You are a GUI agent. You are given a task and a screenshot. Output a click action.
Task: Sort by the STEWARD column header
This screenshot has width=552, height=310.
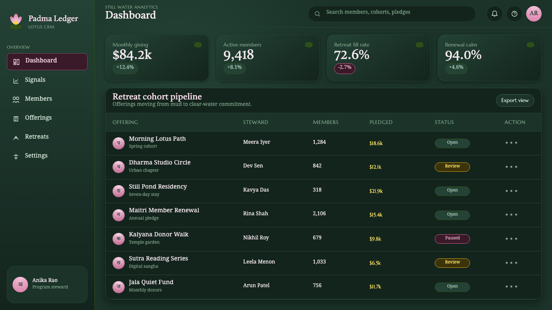pos(256,122)
